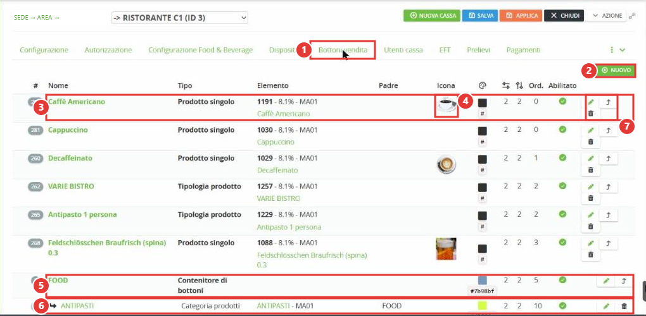
Task: Click the expand window icon beside AZIONE
Action: (x=632, y=16)
